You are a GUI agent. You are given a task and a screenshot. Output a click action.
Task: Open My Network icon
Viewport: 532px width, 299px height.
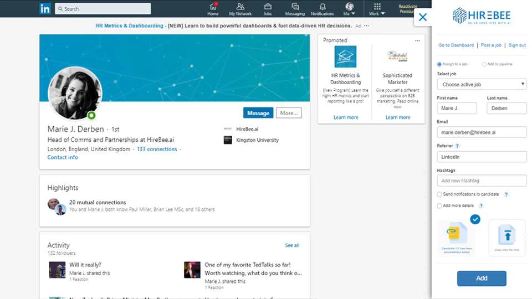pos(240,9)
